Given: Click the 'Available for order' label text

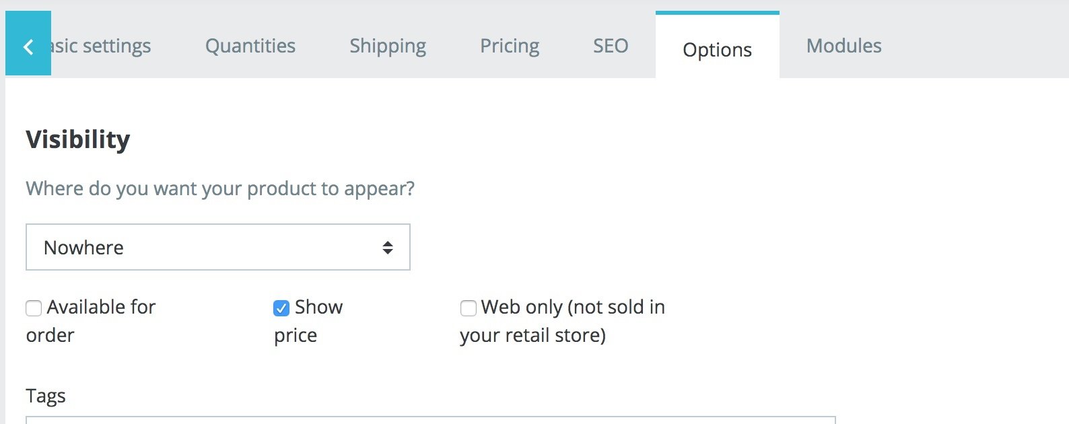Looking at the screenshot, I should pos(101,308).
